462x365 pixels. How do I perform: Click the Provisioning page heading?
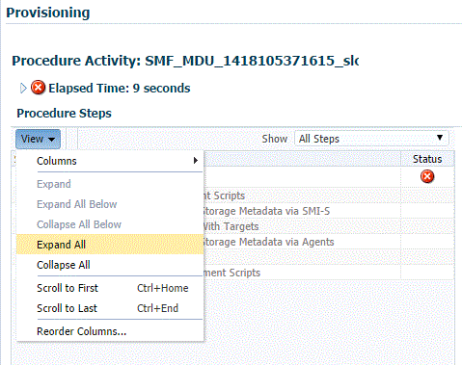coord(48,13)
